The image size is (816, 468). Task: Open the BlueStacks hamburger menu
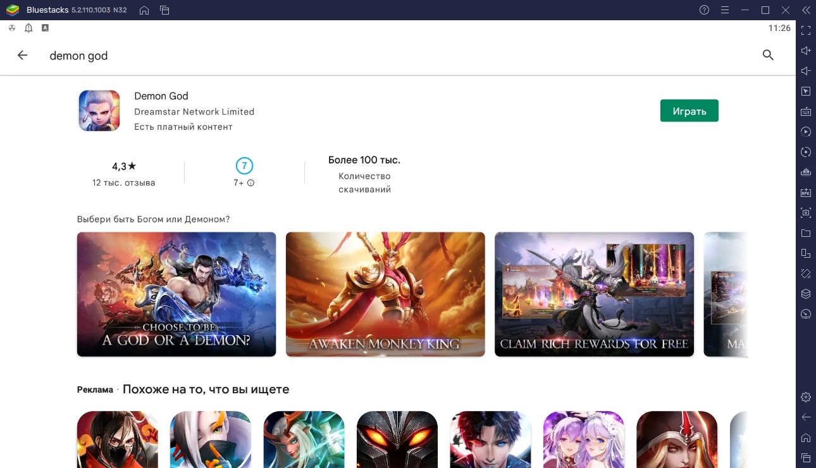pyautogui.click(x=725, y=10)
